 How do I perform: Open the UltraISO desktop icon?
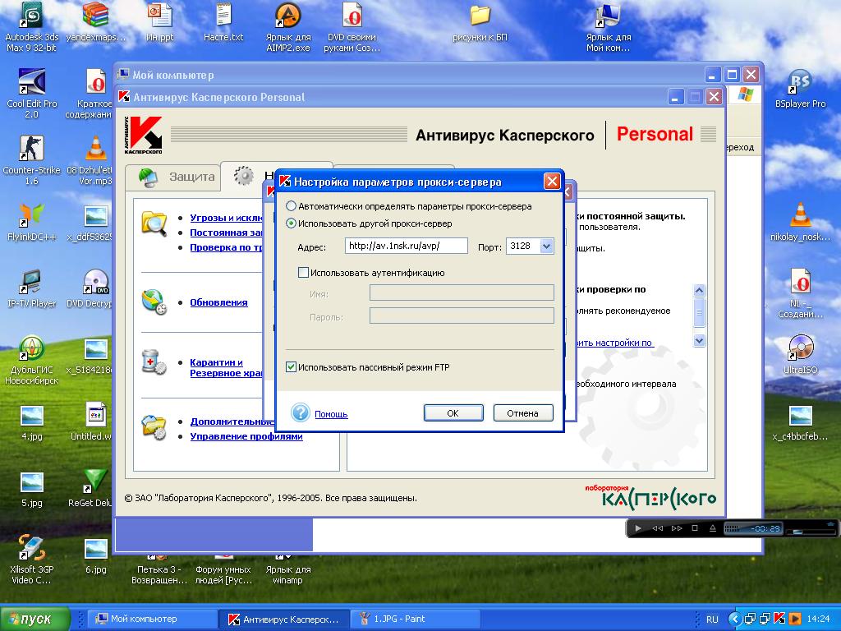pyautogui.click(x=800, y=348)
